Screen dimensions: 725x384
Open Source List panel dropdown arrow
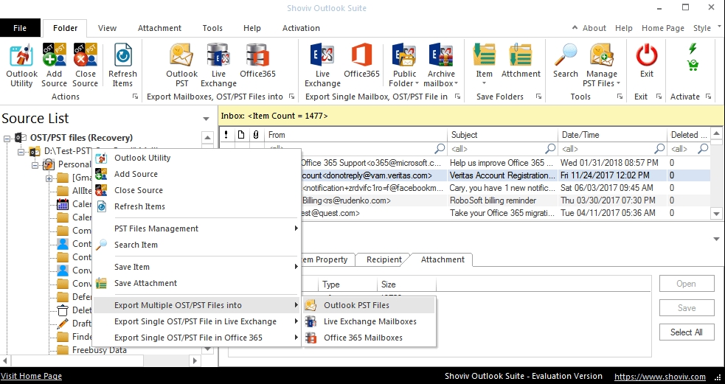207,119
